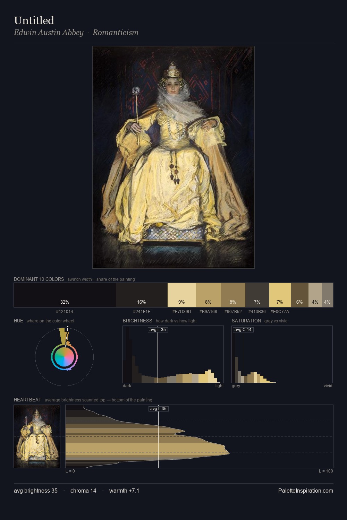Select the first 8% tan swatch
The image size is (347, 520).
209,295
